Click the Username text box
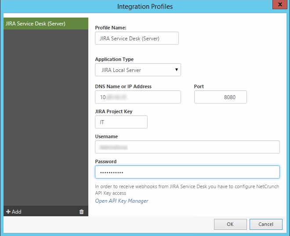The height and width of the screenshot is (236, 290). coord(187,147)
